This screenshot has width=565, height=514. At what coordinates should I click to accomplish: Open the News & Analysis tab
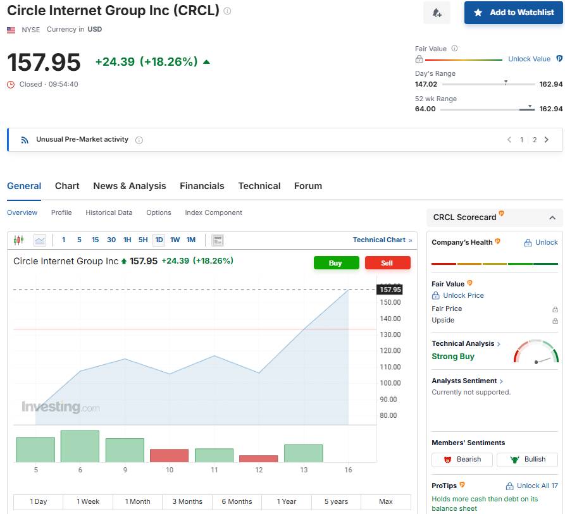point(129,186)
